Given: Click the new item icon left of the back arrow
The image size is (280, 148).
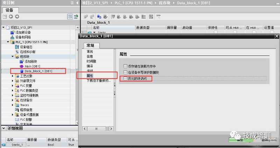Looking at the screenshot, I should tap(5, 16).
